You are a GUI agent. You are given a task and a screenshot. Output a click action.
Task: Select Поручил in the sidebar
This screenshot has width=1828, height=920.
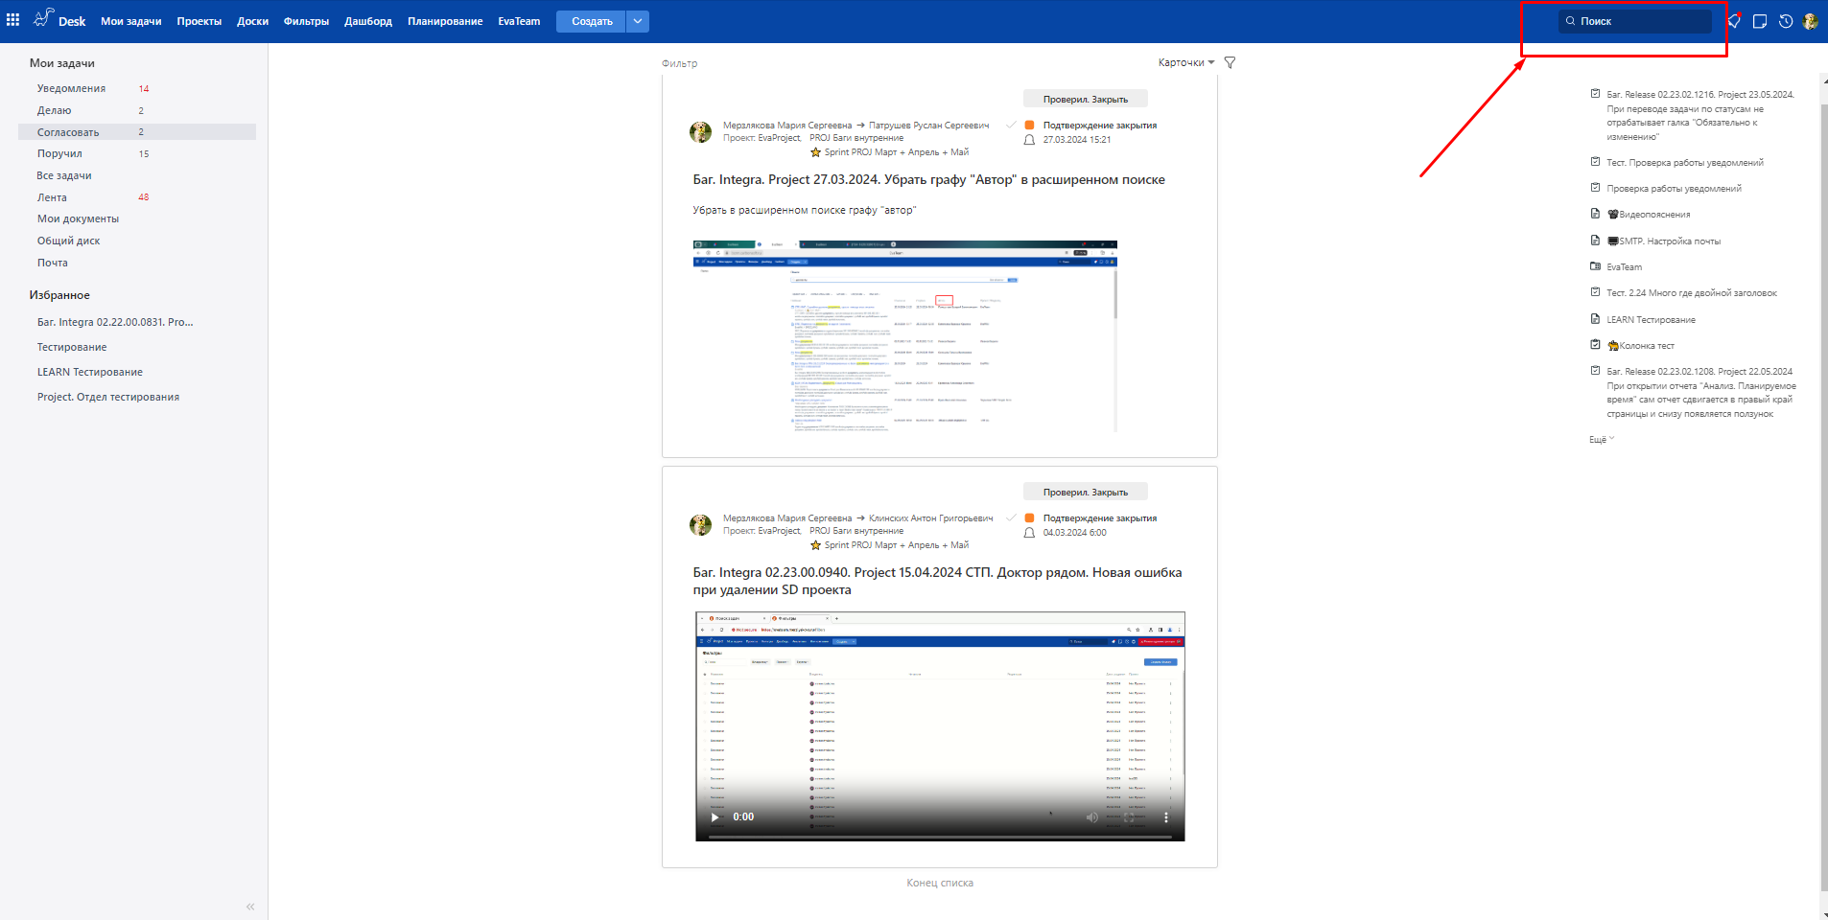[x=59, y=153]
